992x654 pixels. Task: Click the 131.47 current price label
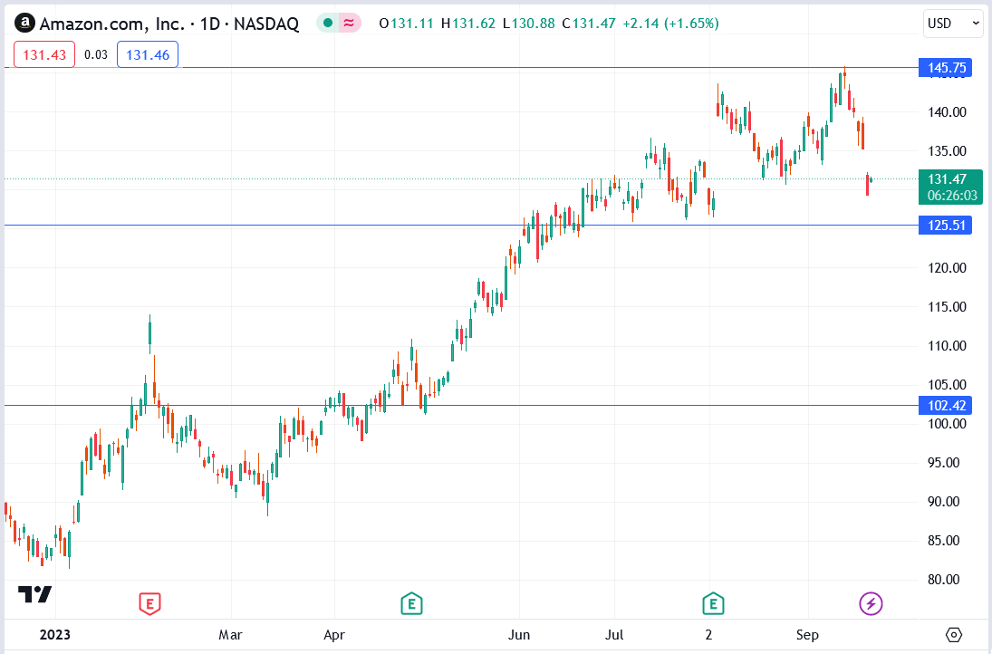pos(947,179)
